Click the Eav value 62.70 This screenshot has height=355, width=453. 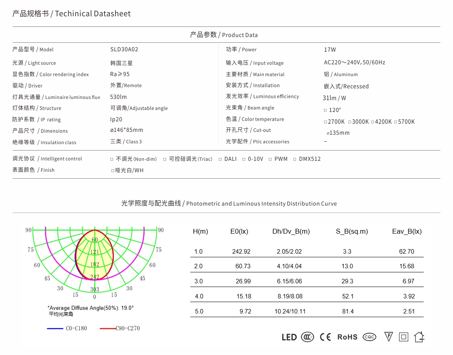click(x=407, y=252)
